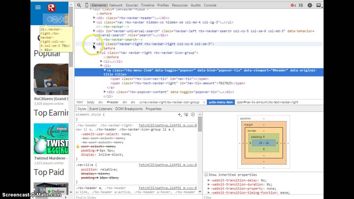The image size is (354, 199).
Task: Click the Styles pane scrollbar thumb
Action: [x=200, y=124]
